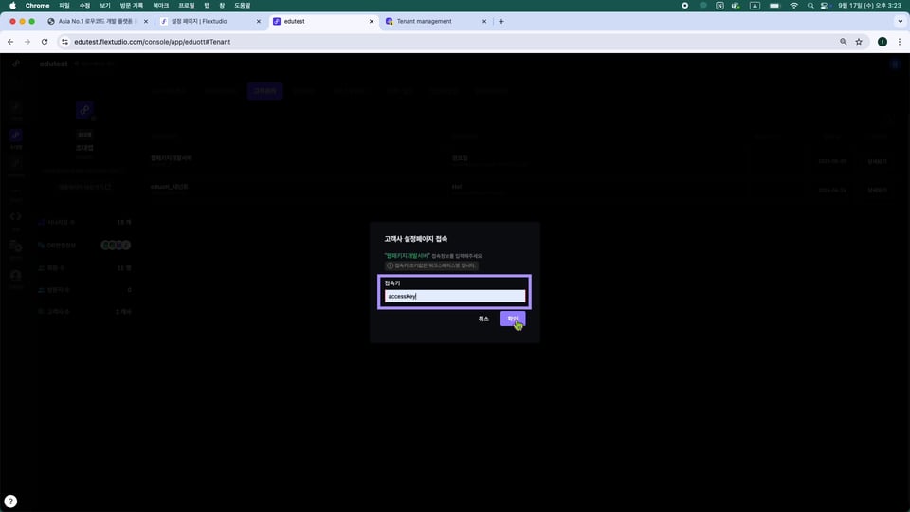This screenshot has height=512, width=910.
Task: Switch to Asia No.1 로우코드 tab
Action: tap(96, 22)
